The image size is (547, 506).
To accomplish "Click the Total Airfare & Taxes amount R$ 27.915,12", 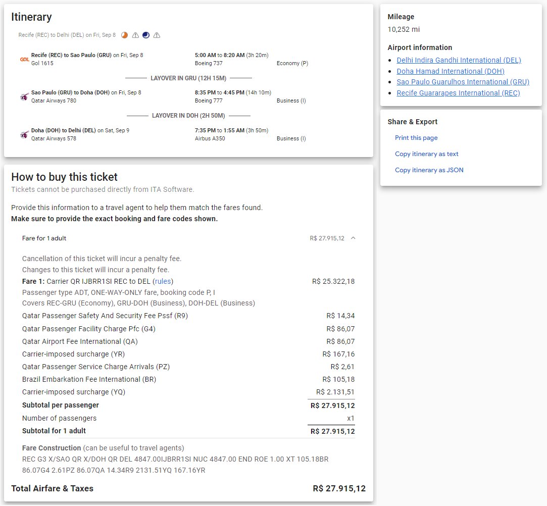I will [339, 488].
